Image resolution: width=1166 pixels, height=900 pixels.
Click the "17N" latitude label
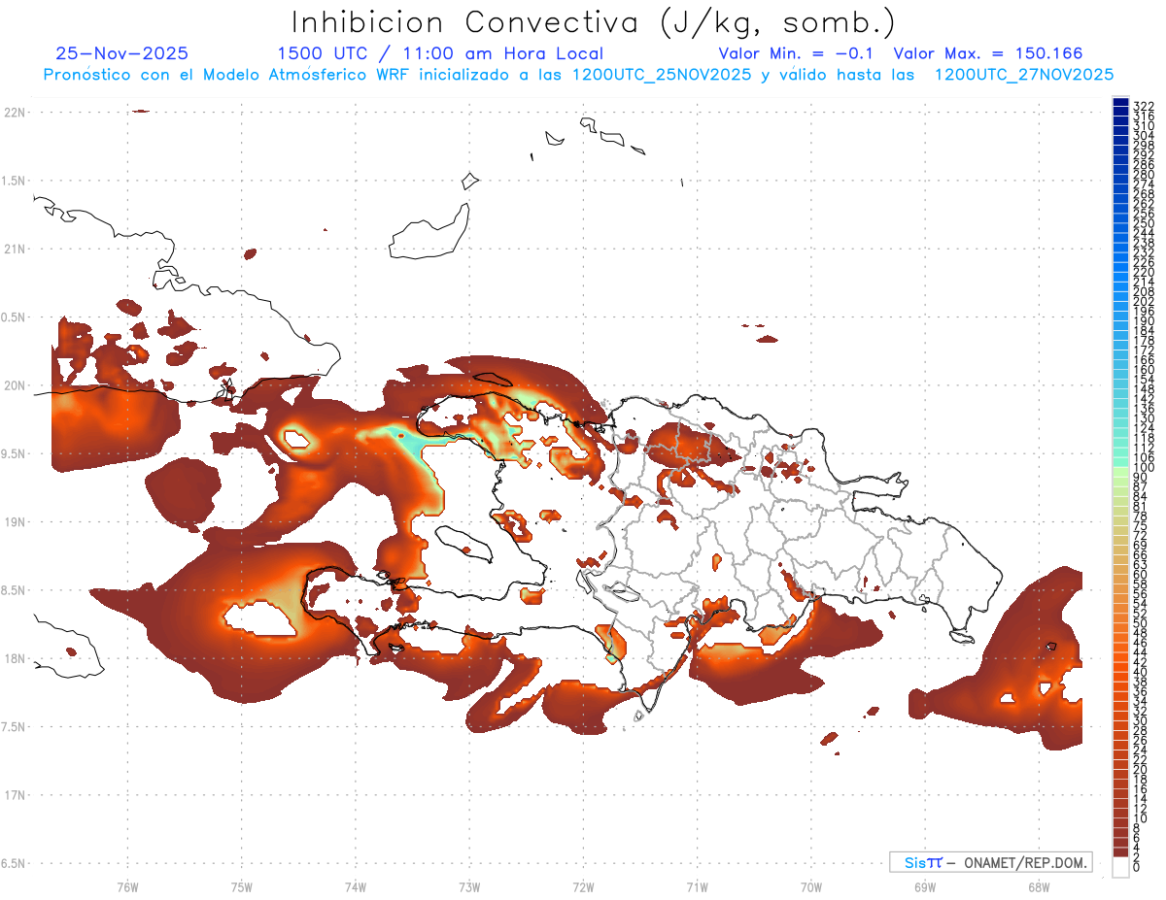click(x=15, y=795)
